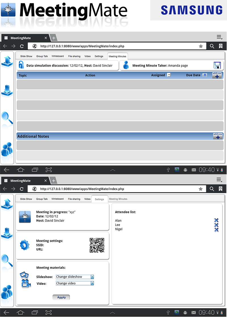The image size is (227, 318).
Task: Click the slideshow and camera materials icon
Action: [25, 280]
